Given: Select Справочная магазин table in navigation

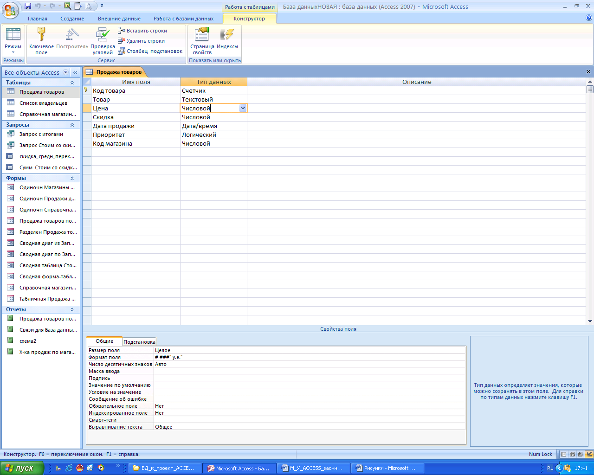Looking at the screenshot, I should point(41,114).
